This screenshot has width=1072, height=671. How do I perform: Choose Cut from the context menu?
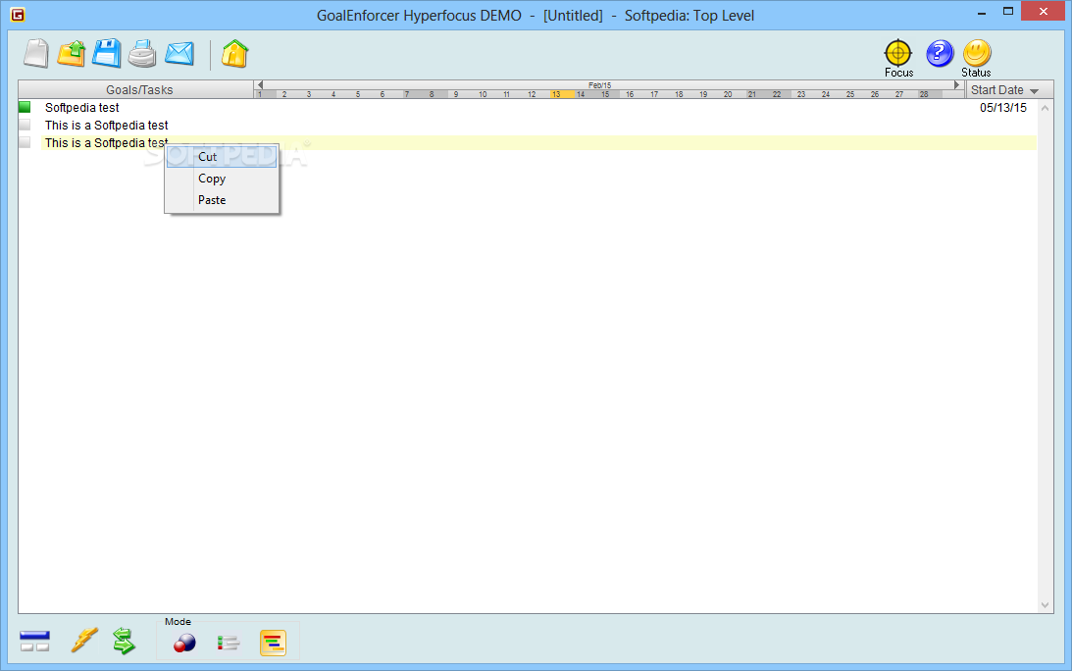pyautogui.click(x=222, y=157)
